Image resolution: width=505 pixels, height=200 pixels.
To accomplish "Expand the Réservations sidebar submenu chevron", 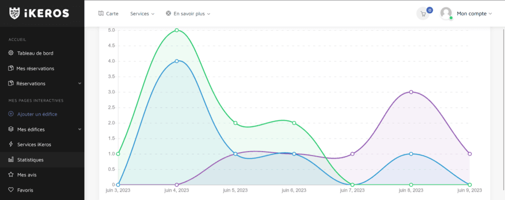I will click(79, 83).
